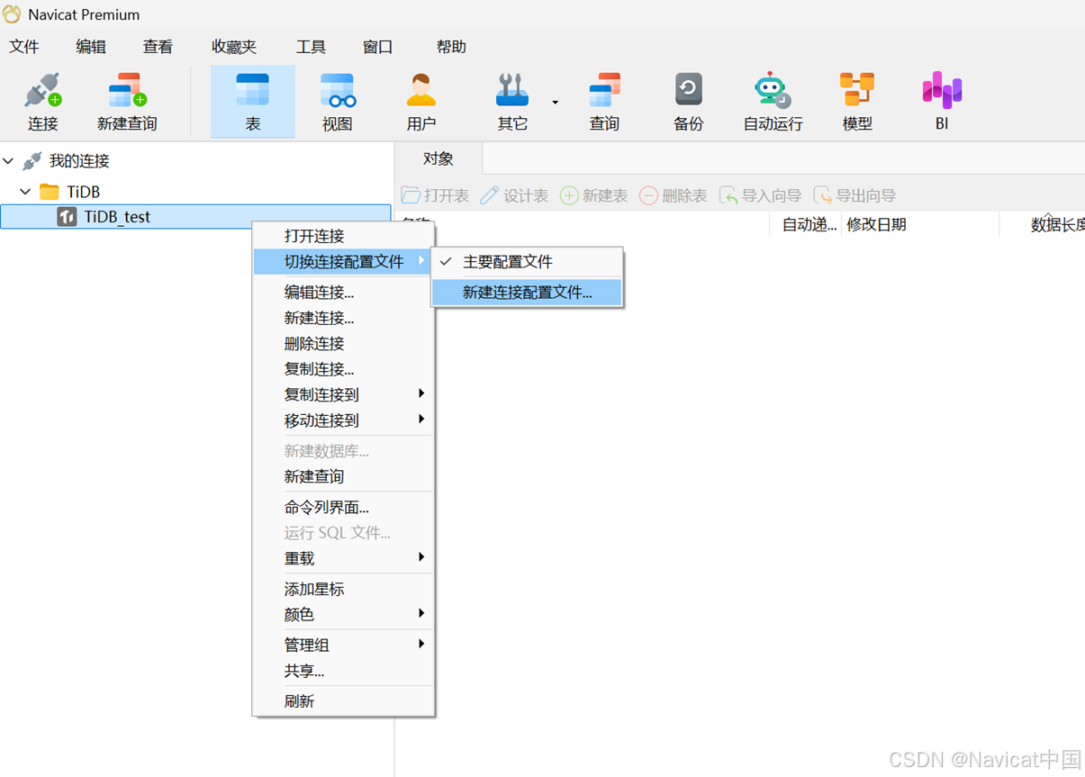Open the Automation (自动运行) robot icon
The image size is (1085, 777).
click(x=772, y=90)
